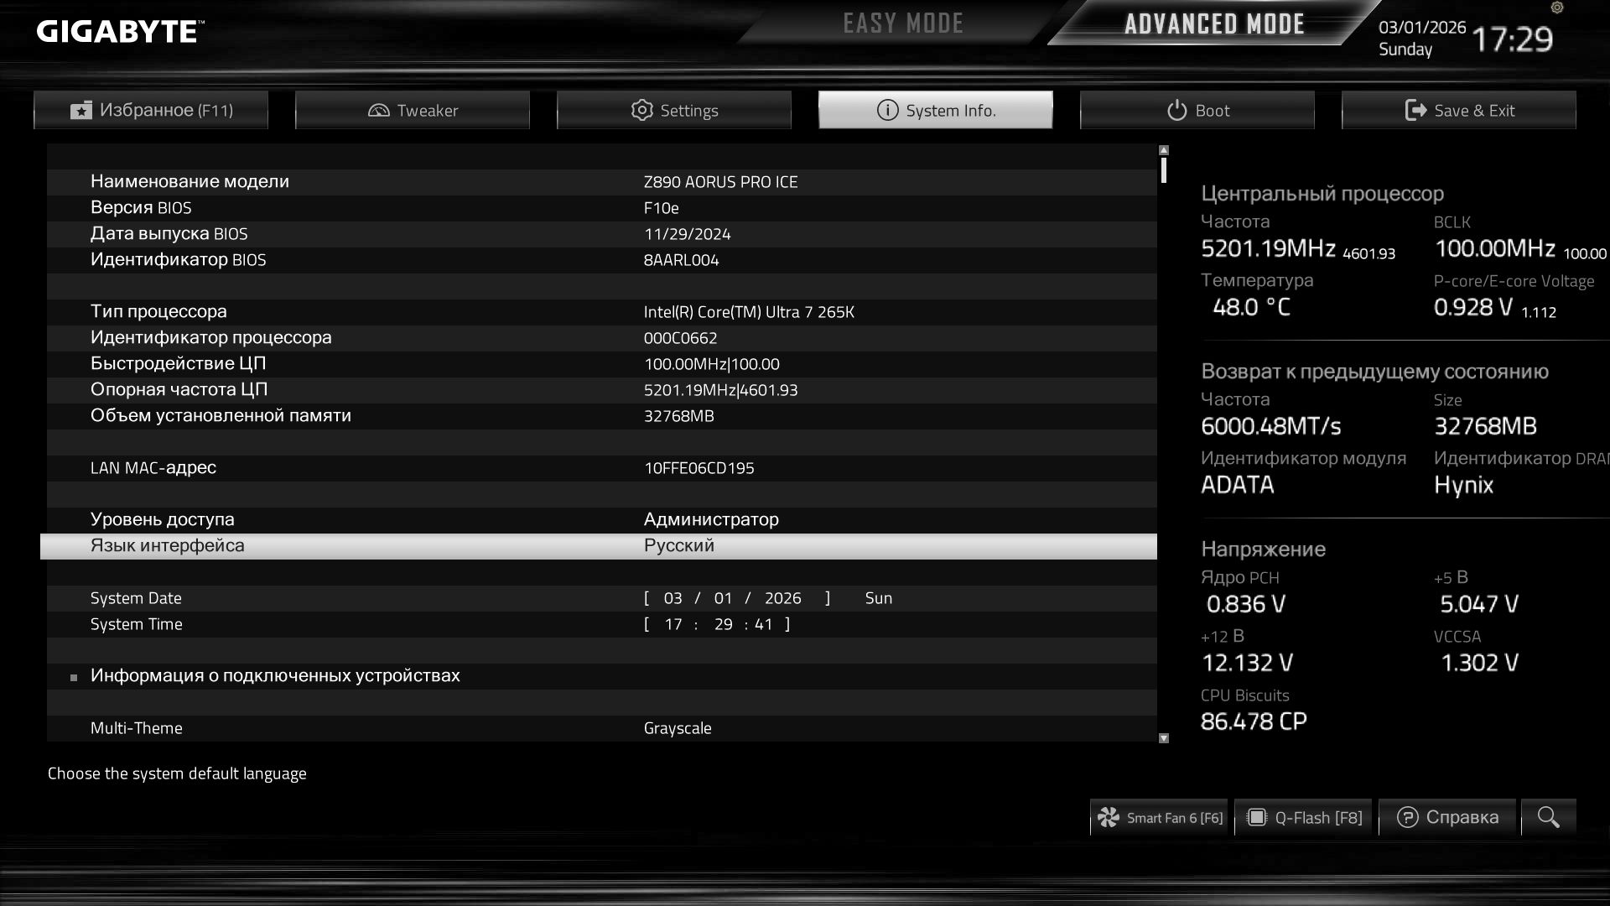Launch Q-Flash [F8] utility
Screen dimensions: 1610x906
(x=1304, y=817)
